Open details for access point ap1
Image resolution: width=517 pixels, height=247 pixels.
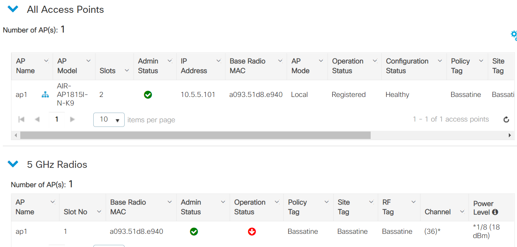click(22, 94)
